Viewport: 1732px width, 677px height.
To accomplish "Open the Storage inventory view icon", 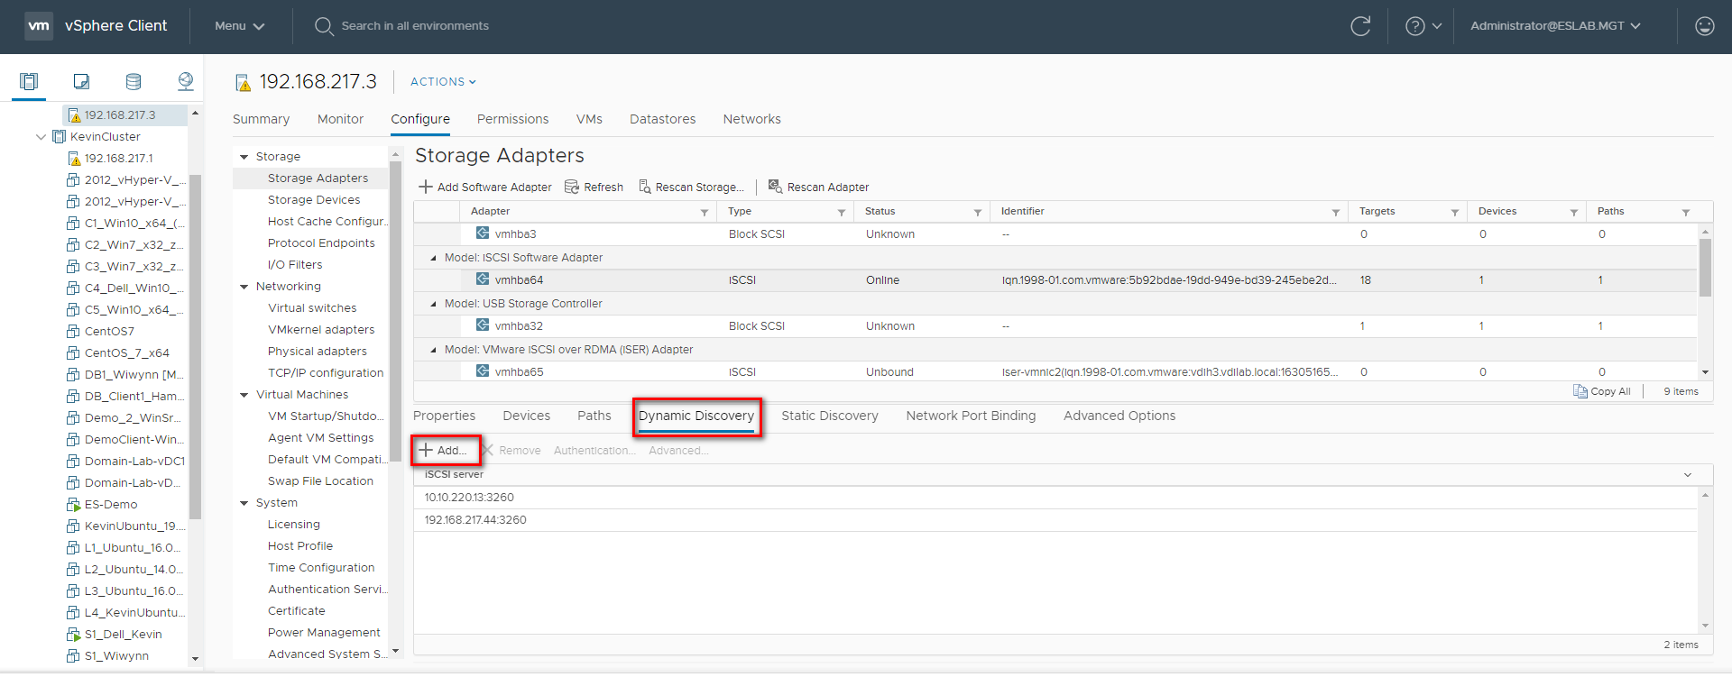I will (134, 82).
